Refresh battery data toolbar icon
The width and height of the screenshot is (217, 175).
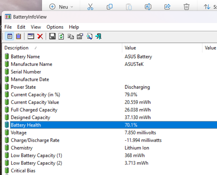click(x=61, y=36)
